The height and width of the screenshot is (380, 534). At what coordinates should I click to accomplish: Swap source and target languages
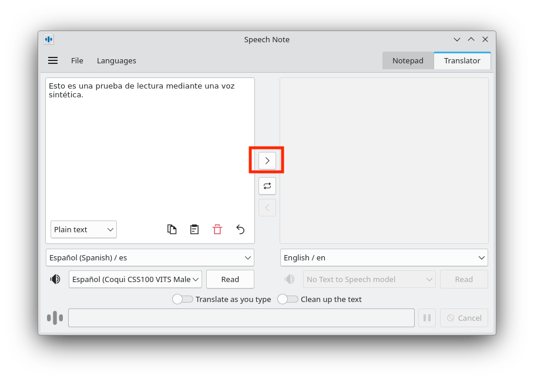point(267,186)
